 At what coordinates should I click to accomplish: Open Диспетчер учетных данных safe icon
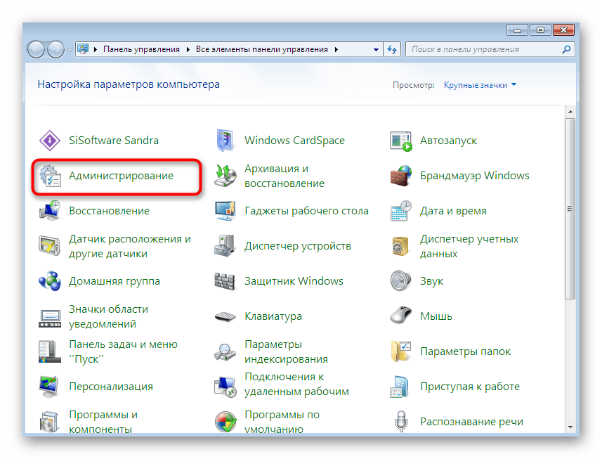[401, 246]
